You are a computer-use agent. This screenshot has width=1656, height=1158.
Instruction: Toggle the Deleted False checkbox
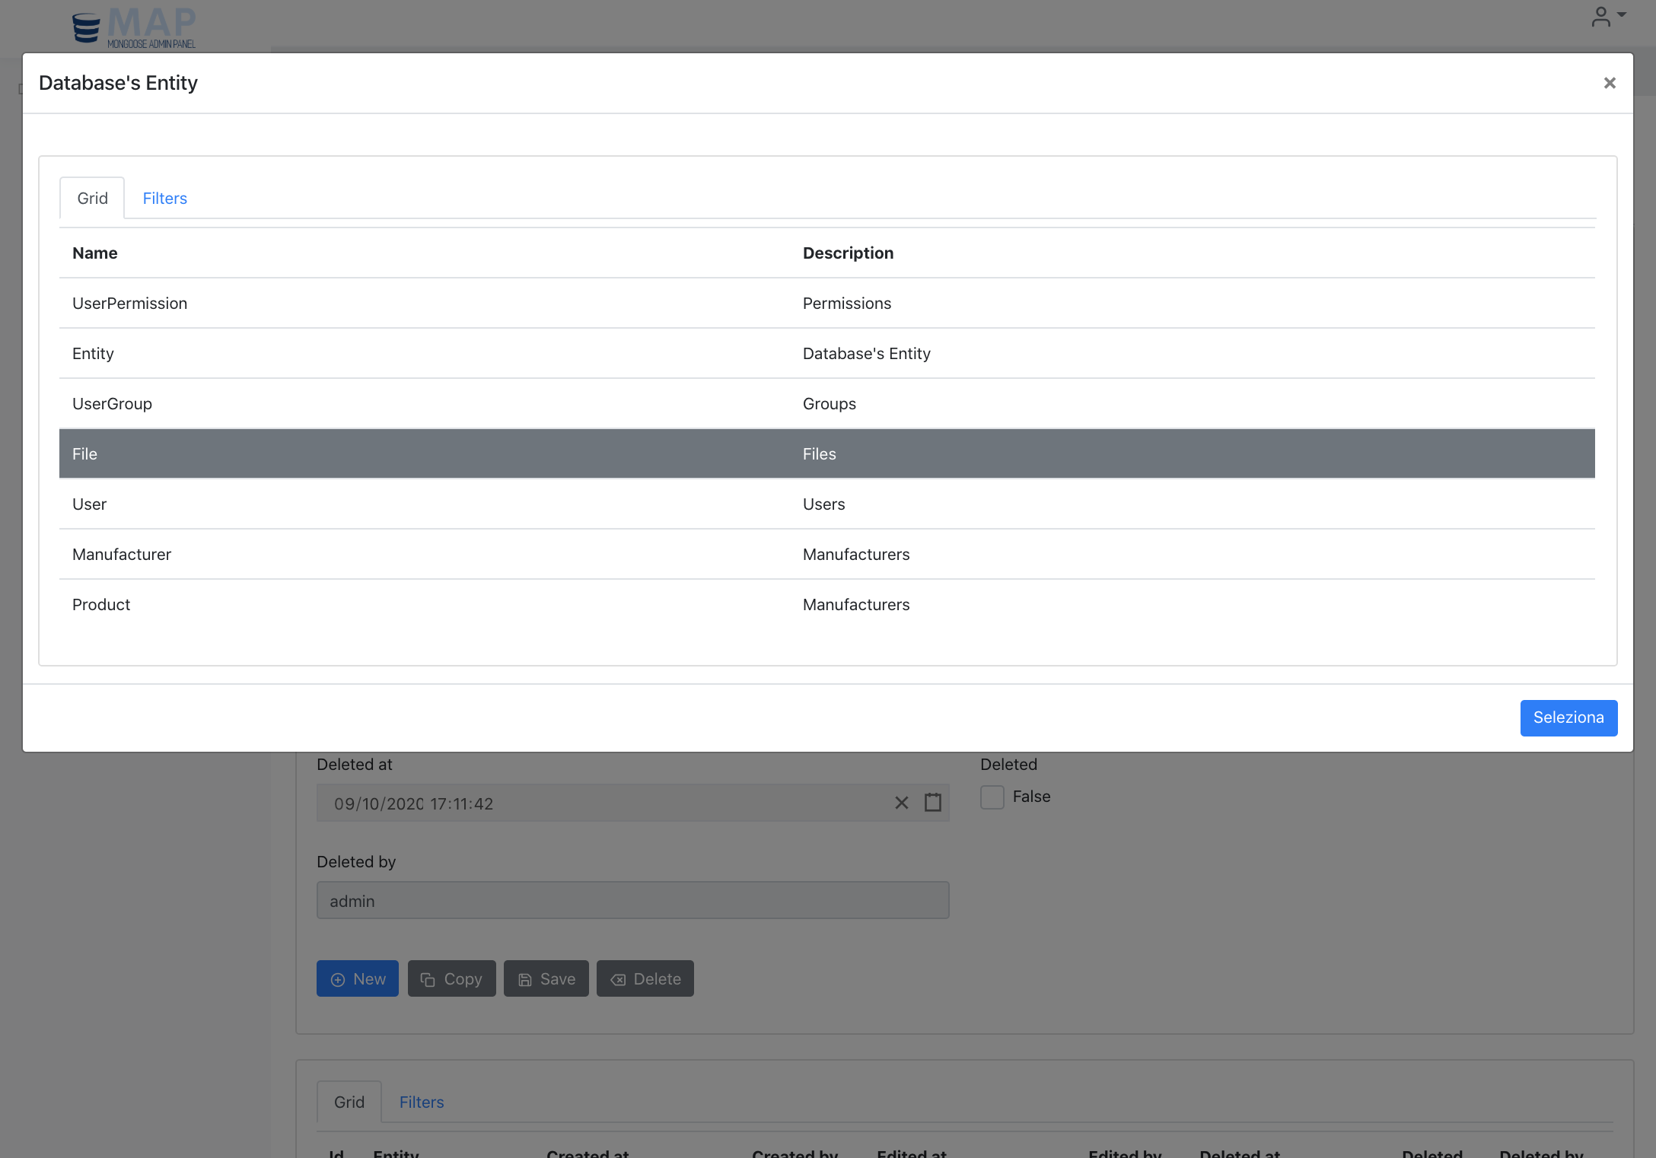pos(992,797)
